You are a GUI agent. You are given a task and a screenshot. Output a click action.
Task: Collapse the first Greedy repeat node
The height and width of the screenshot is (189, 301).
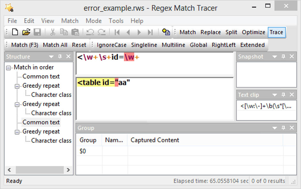17,86
